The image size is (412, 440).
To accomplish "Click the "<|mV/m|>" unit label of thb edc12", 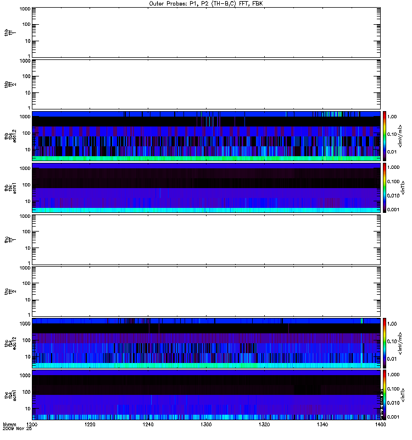I will coord(400,136).
